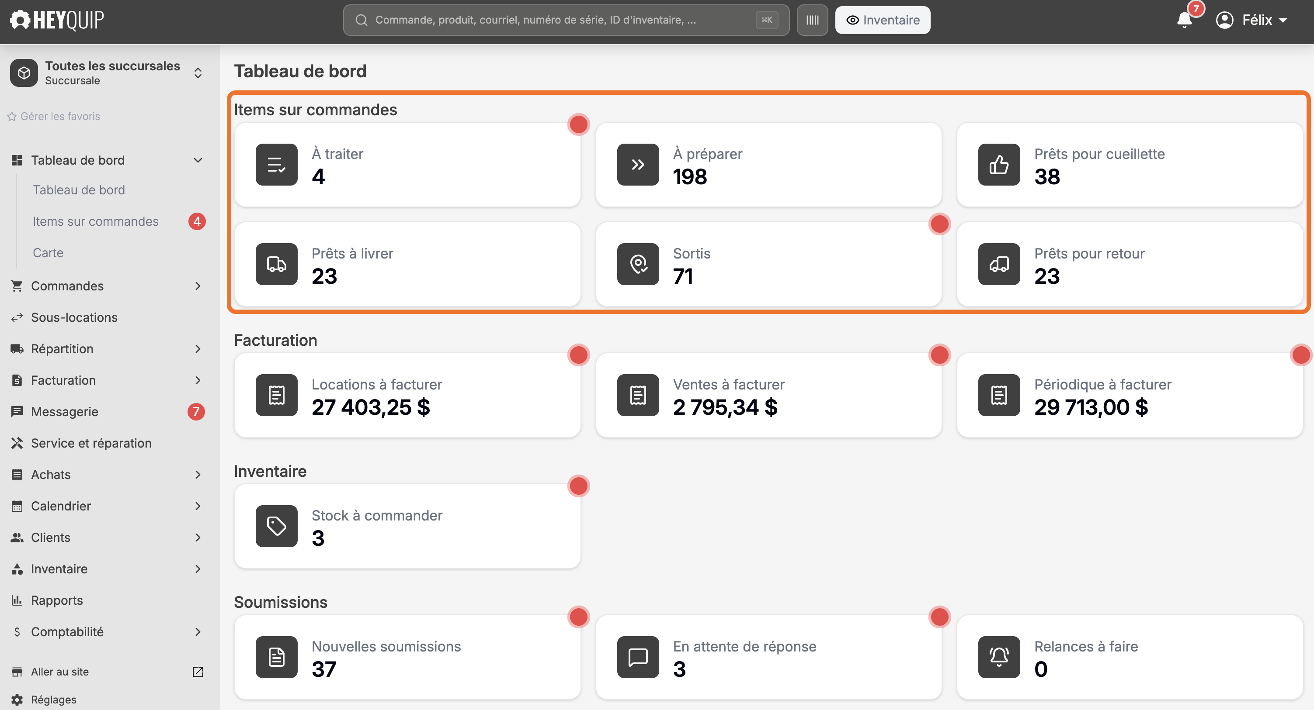This screenshot has width=1314, height=710.
Task: Click the Tableau de bord page heading
Action: pos(300,71)
